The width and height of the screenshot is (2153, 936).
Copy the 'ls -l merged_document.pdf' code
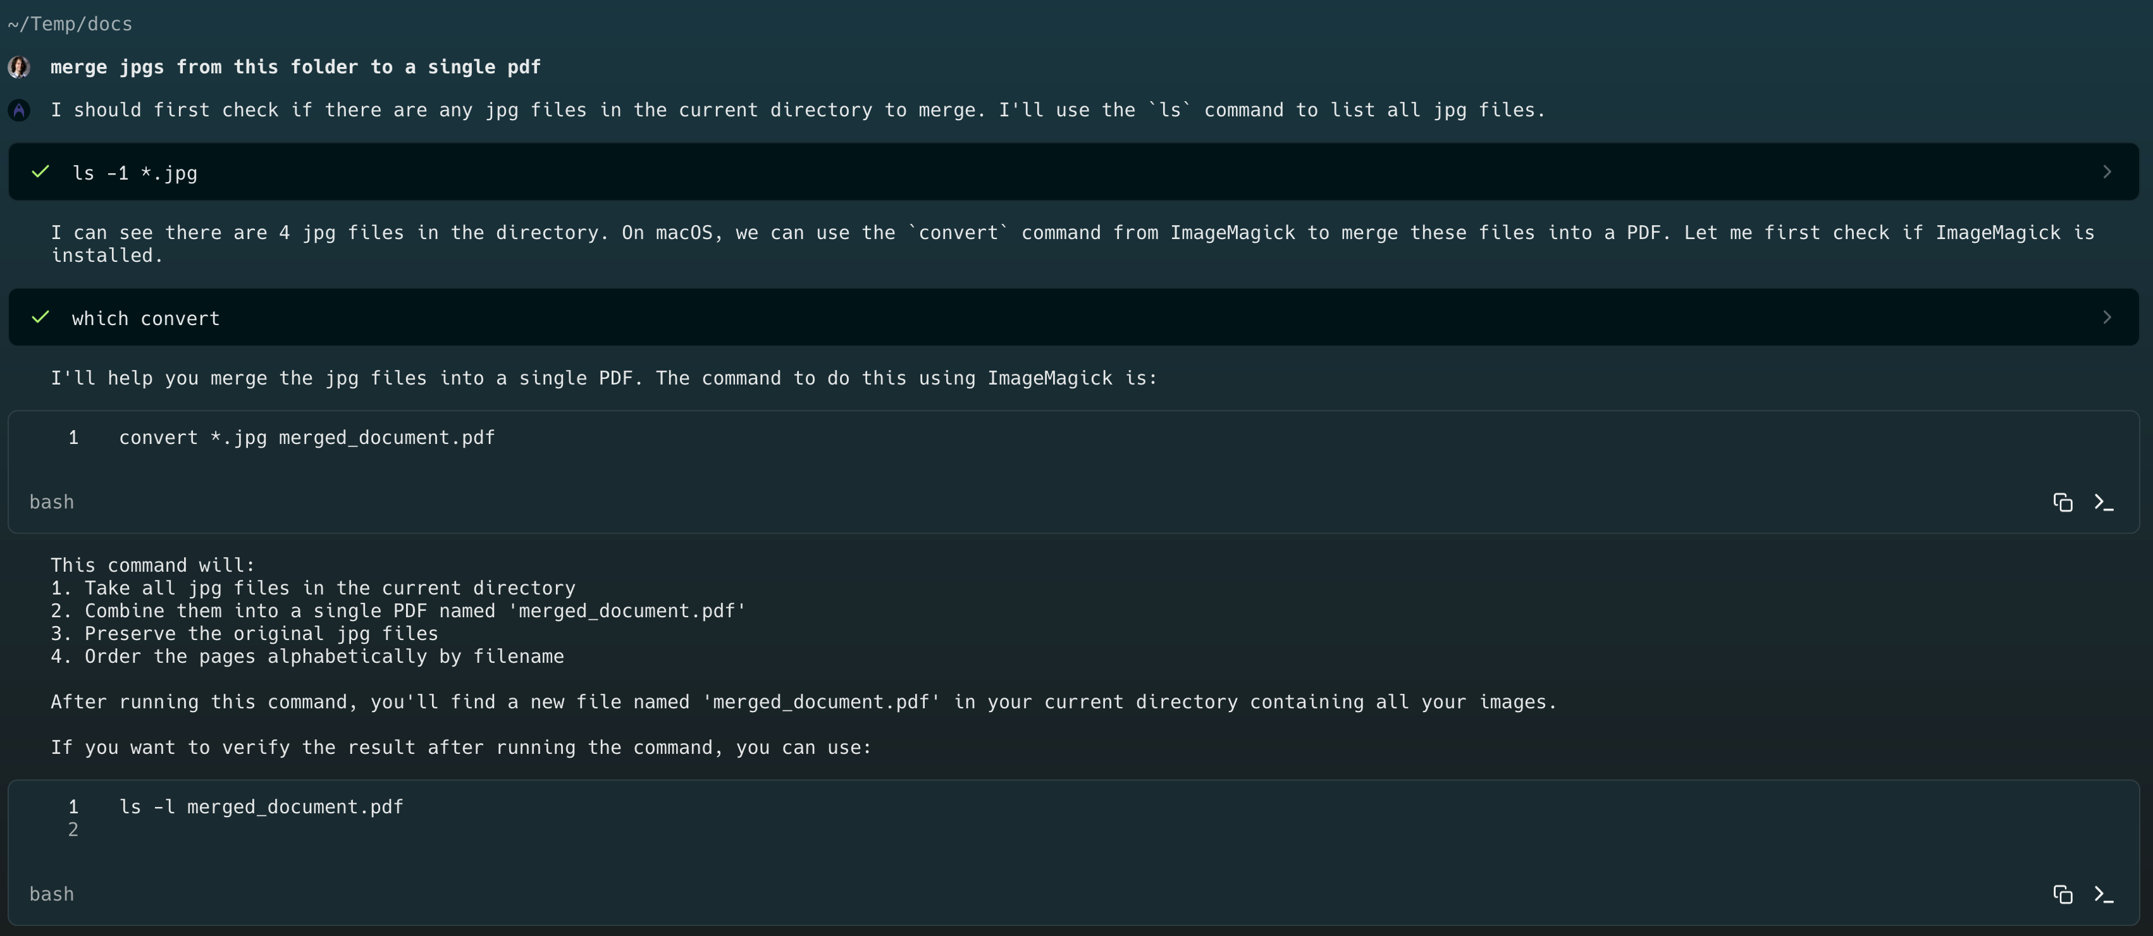tap(2063, 894)
